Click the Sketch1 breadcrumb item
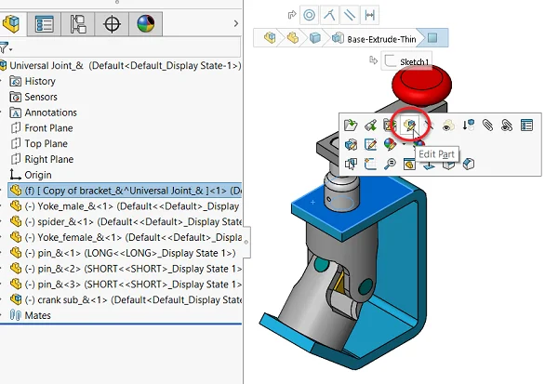This screenshot has height=384, width=558. point(414,61)
